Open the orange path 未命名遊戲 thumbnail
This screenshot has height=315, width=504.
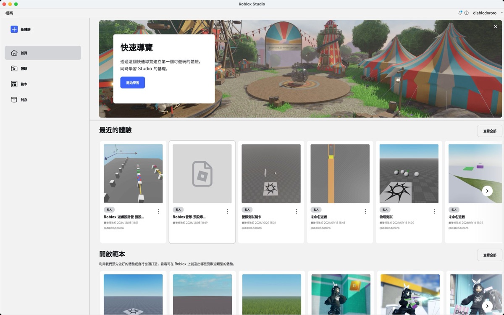(x=340, y=174)
